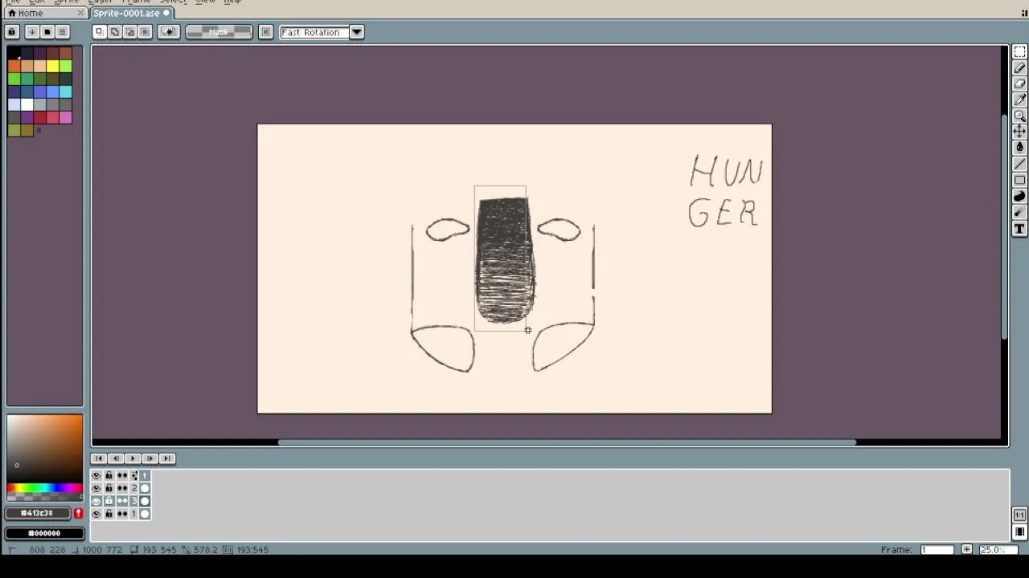Toggle all layers visibility in timeline header
This screenshot has height=578, width=1029.
pos(96,475)
